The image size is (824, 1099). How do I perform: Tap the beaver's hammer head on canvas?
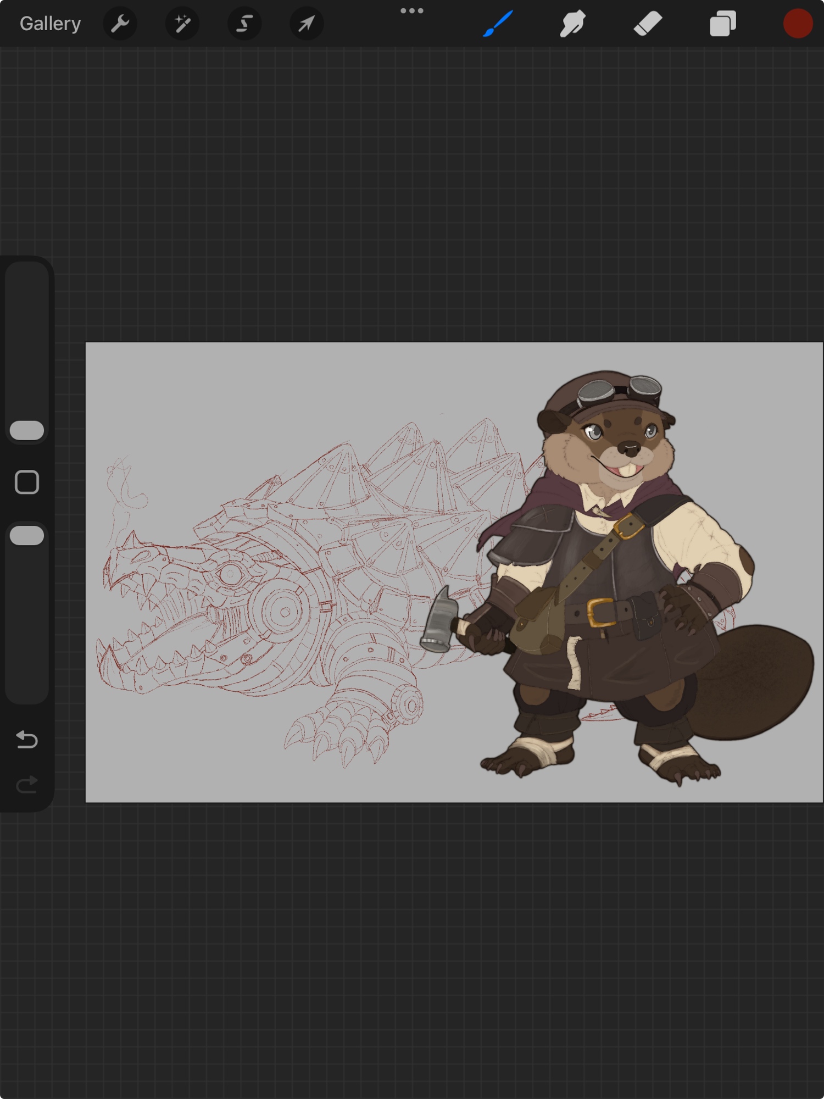click(x=440, y=621)
